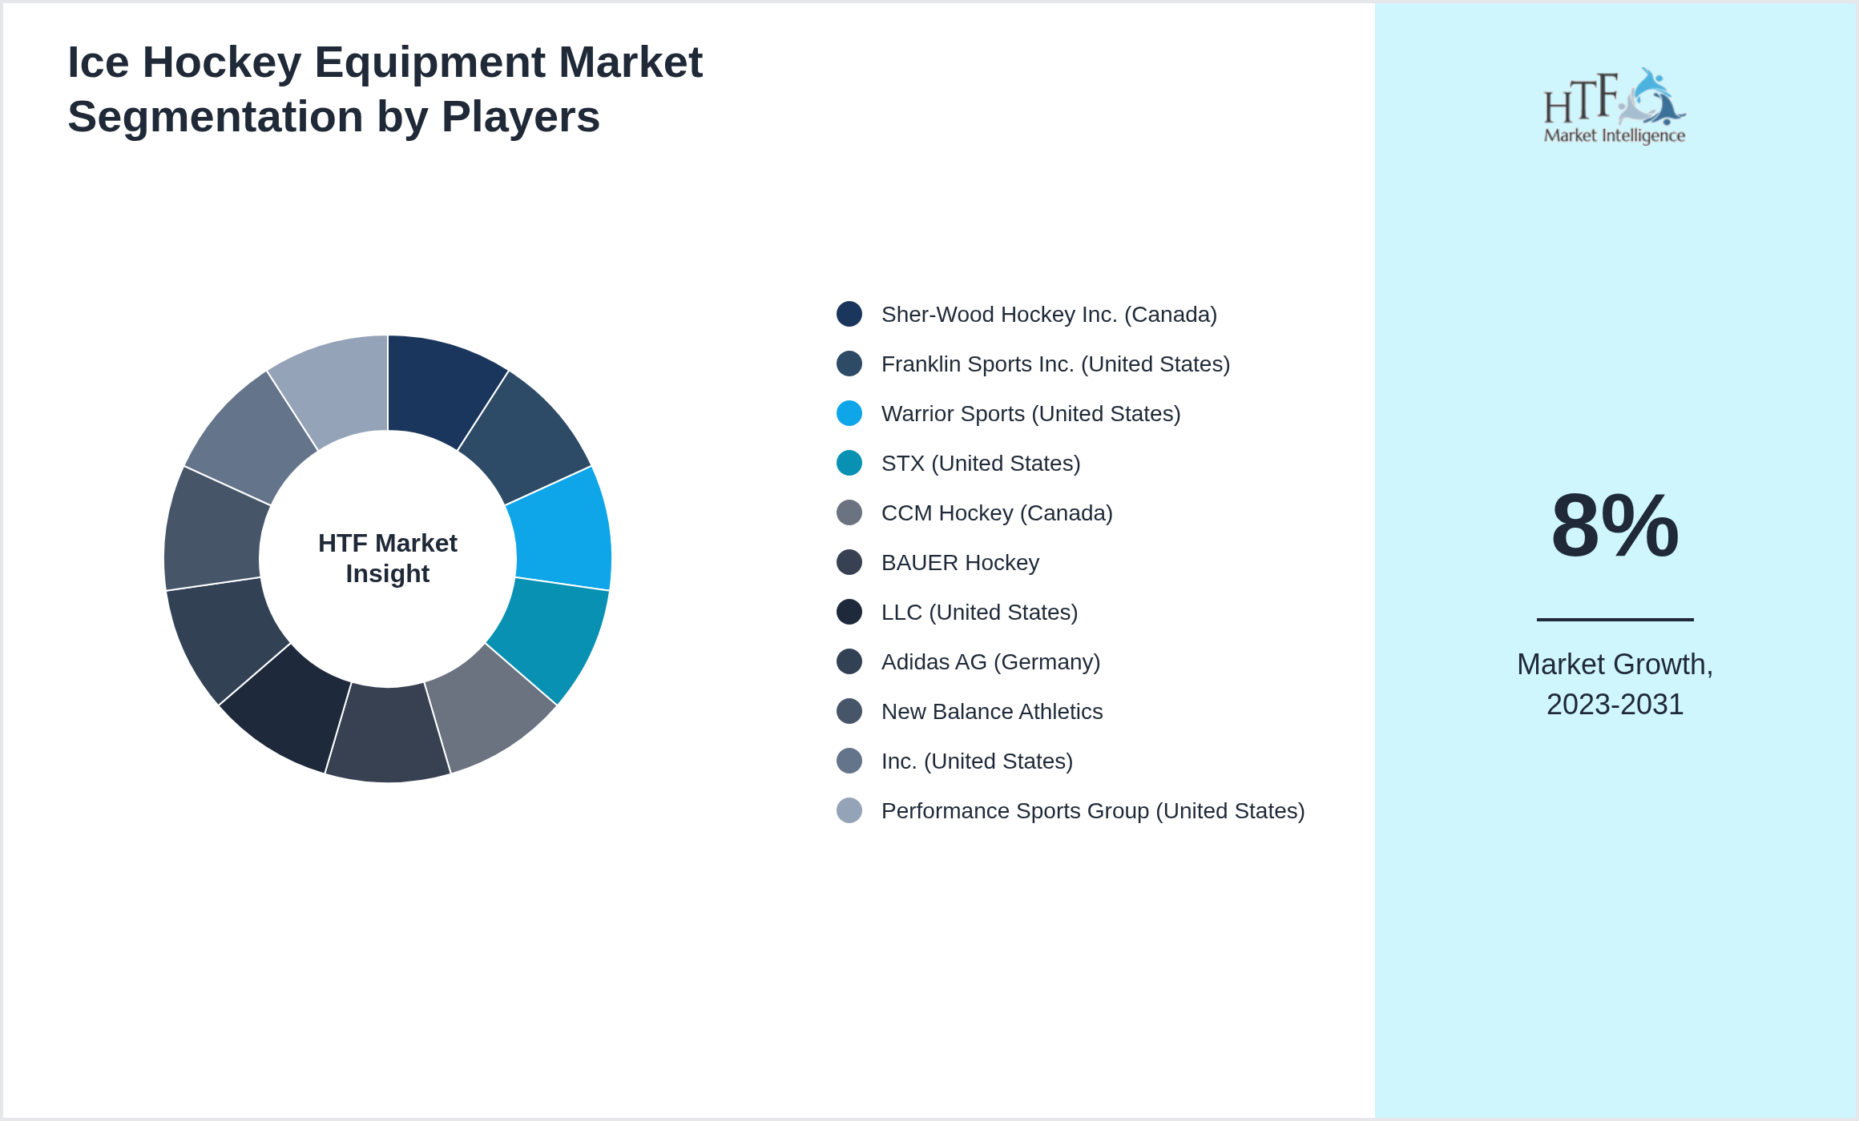Click the LLC (United States) legend dot

pyautogui.click(x=849, y=612)
